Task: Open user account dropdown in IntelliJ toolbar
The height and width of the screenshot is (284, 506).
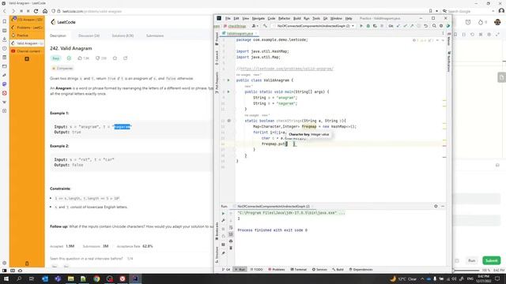Action: click(x=255, y=26)
